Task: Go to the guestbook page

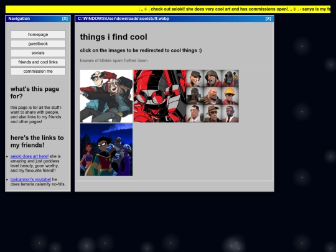Action: coord(38,44)
